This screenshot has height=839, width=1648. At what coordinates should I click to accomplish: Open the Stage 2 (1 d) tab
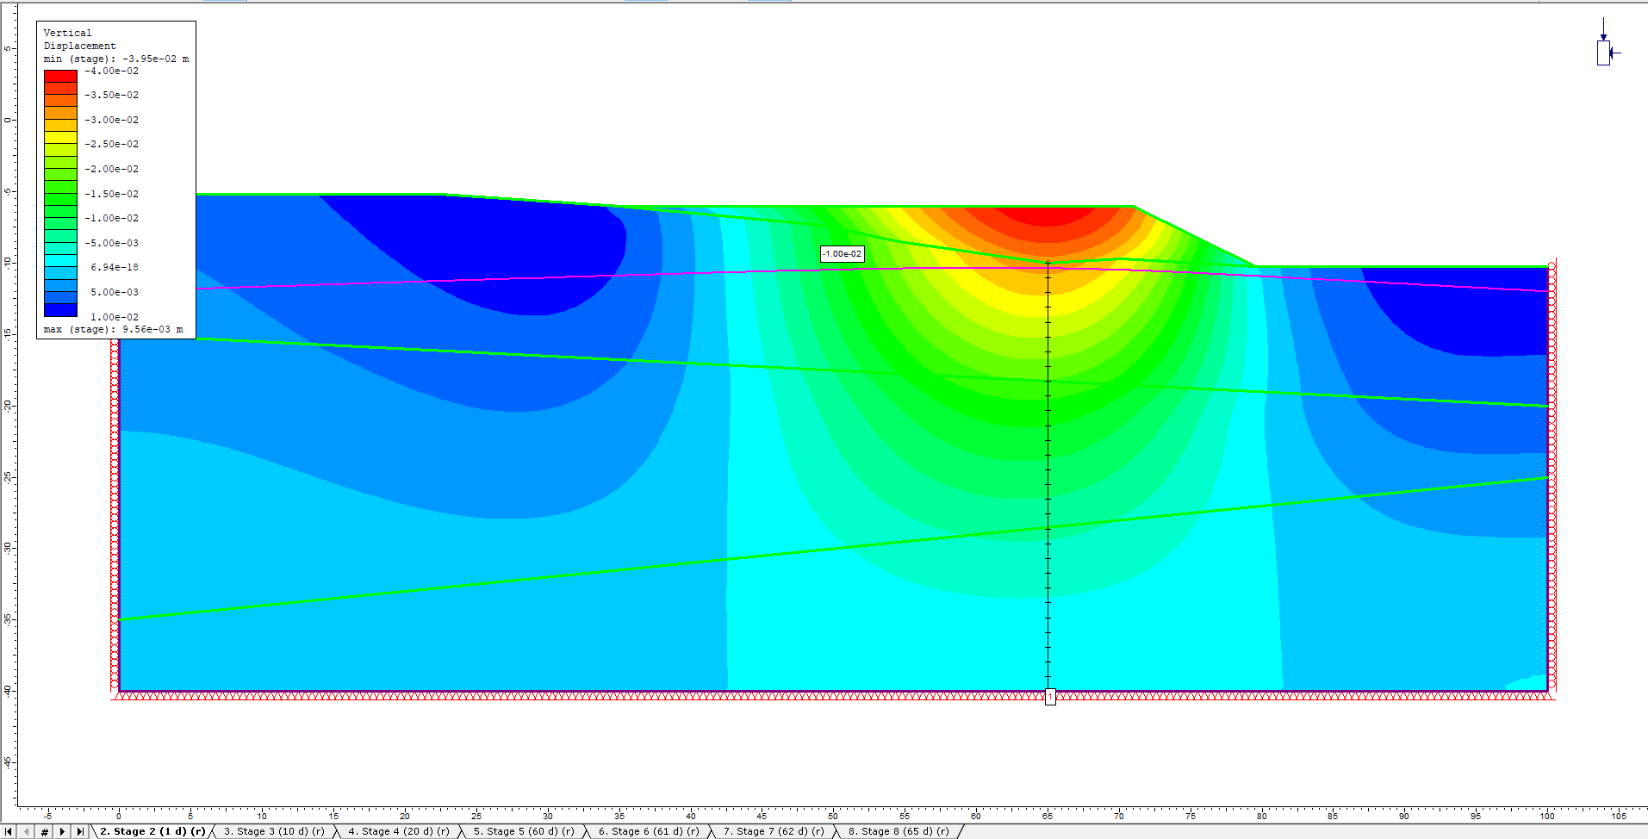152,831
